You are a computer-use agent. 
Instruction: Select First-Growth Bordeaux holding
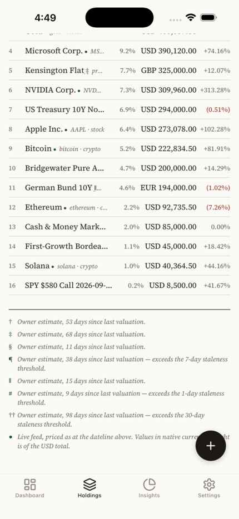click(x=120, y=246)
